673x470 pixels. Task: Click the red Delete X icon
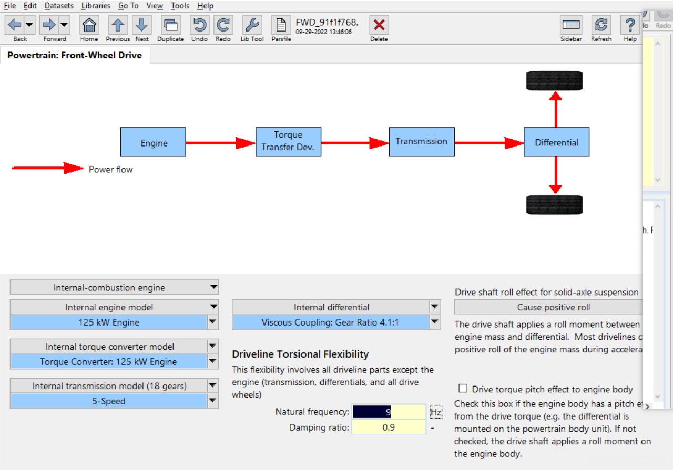379,25
